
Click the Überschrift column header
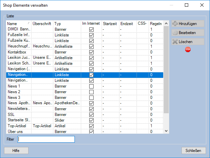(42, 24)
